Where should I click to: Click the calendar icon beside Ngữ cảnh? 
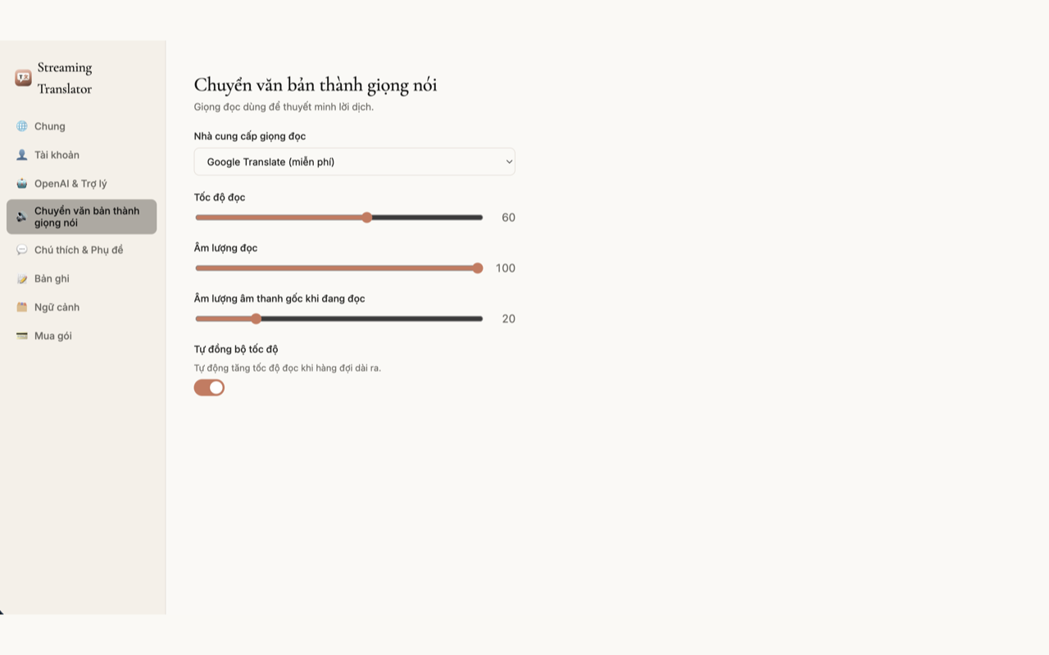point(22,307)
